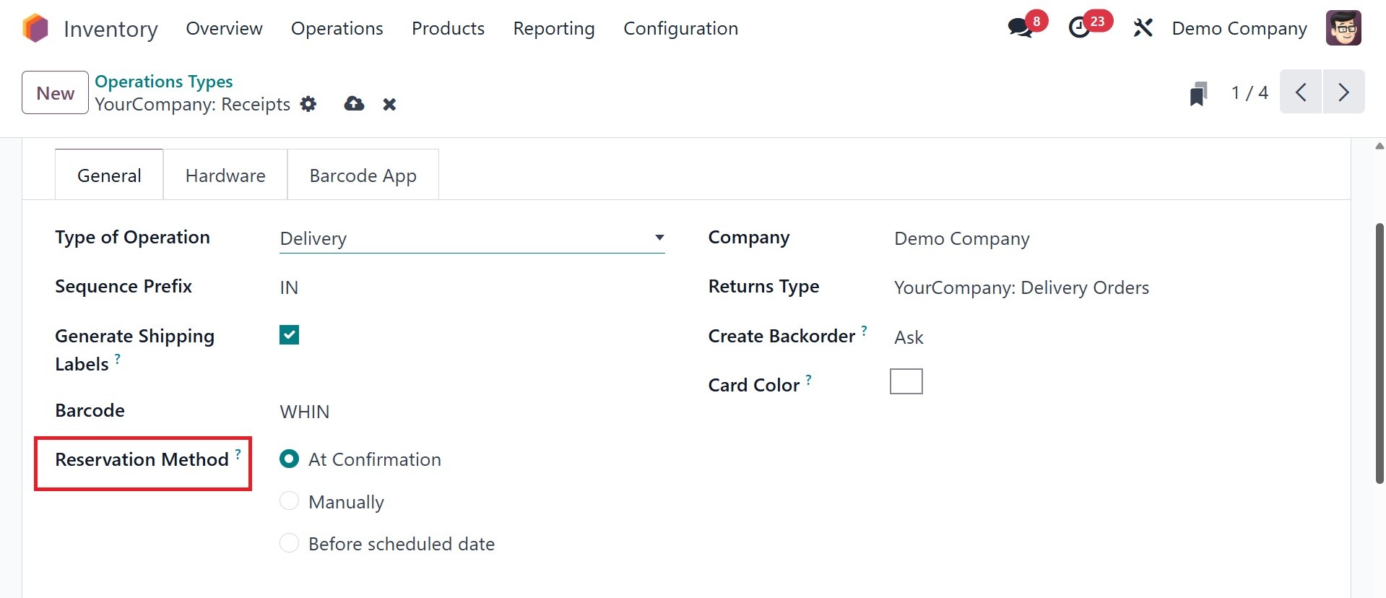Open the Configuration menu
This screenshot has height=598, width=1386.
point(680,28)
